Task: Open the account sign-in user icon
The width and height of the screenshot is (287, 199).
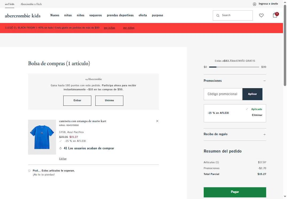Action: 254,4
